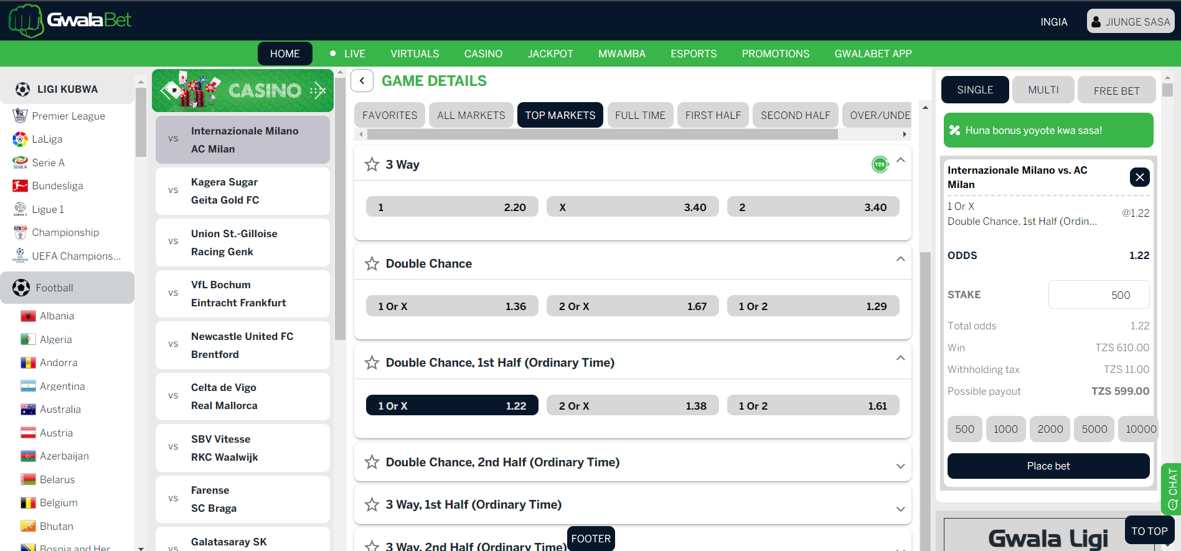Click the FOOTER button
This screenshot has height=551, width=1181.
591,539
